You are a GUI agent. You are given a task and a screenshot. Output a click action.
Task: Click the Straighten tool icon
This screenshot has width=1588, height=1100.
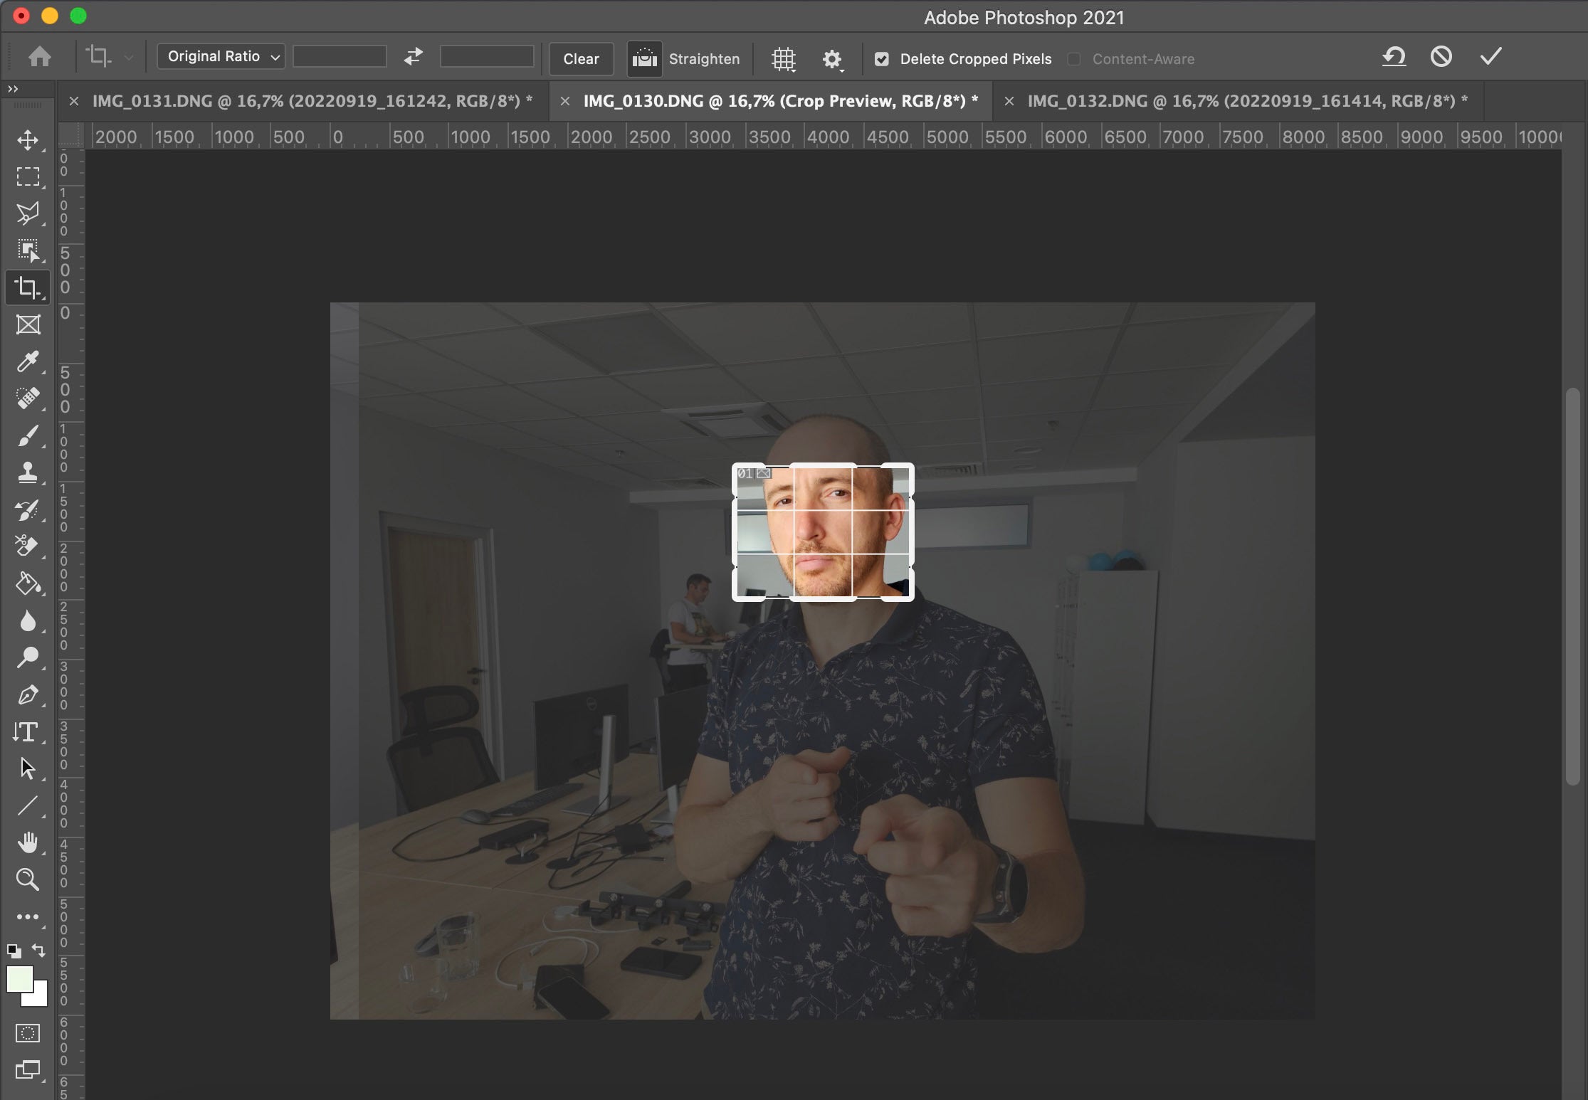[644, 58]
